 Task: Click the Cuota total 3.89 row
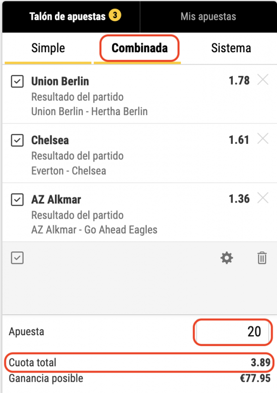(139, 362)
